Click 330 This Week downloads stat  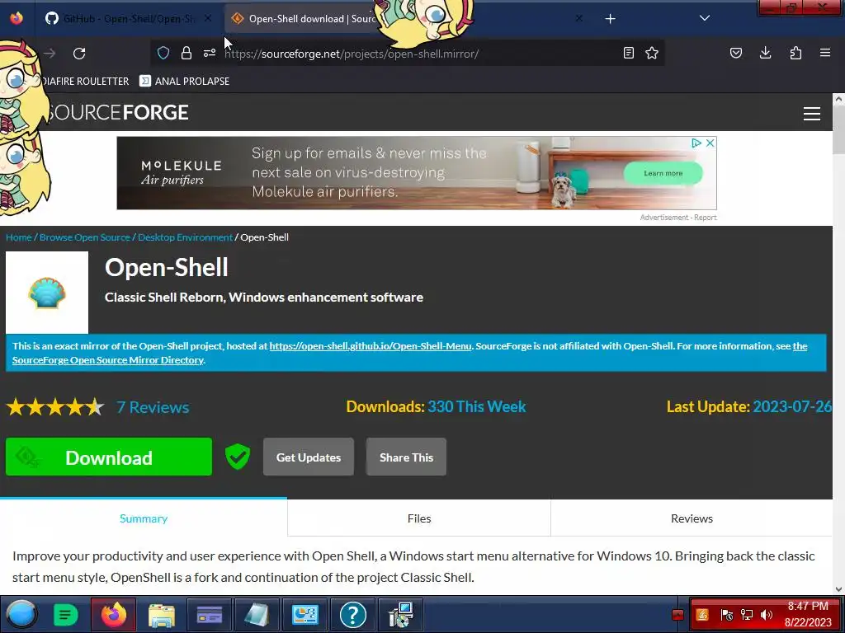(477, 406)
